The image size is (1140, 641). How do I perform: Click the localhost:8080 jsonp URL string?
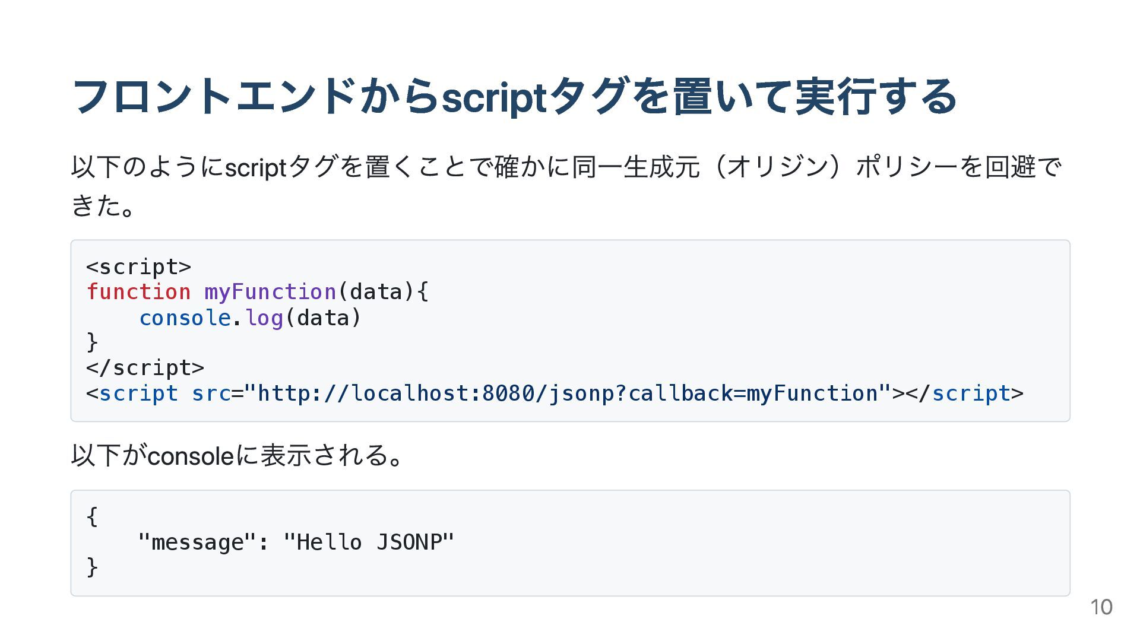[x=567, y=394]
